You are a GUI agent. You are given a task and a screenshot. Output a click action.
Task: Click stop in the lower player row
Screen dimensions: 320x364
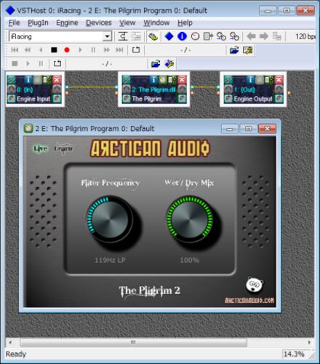15,63
